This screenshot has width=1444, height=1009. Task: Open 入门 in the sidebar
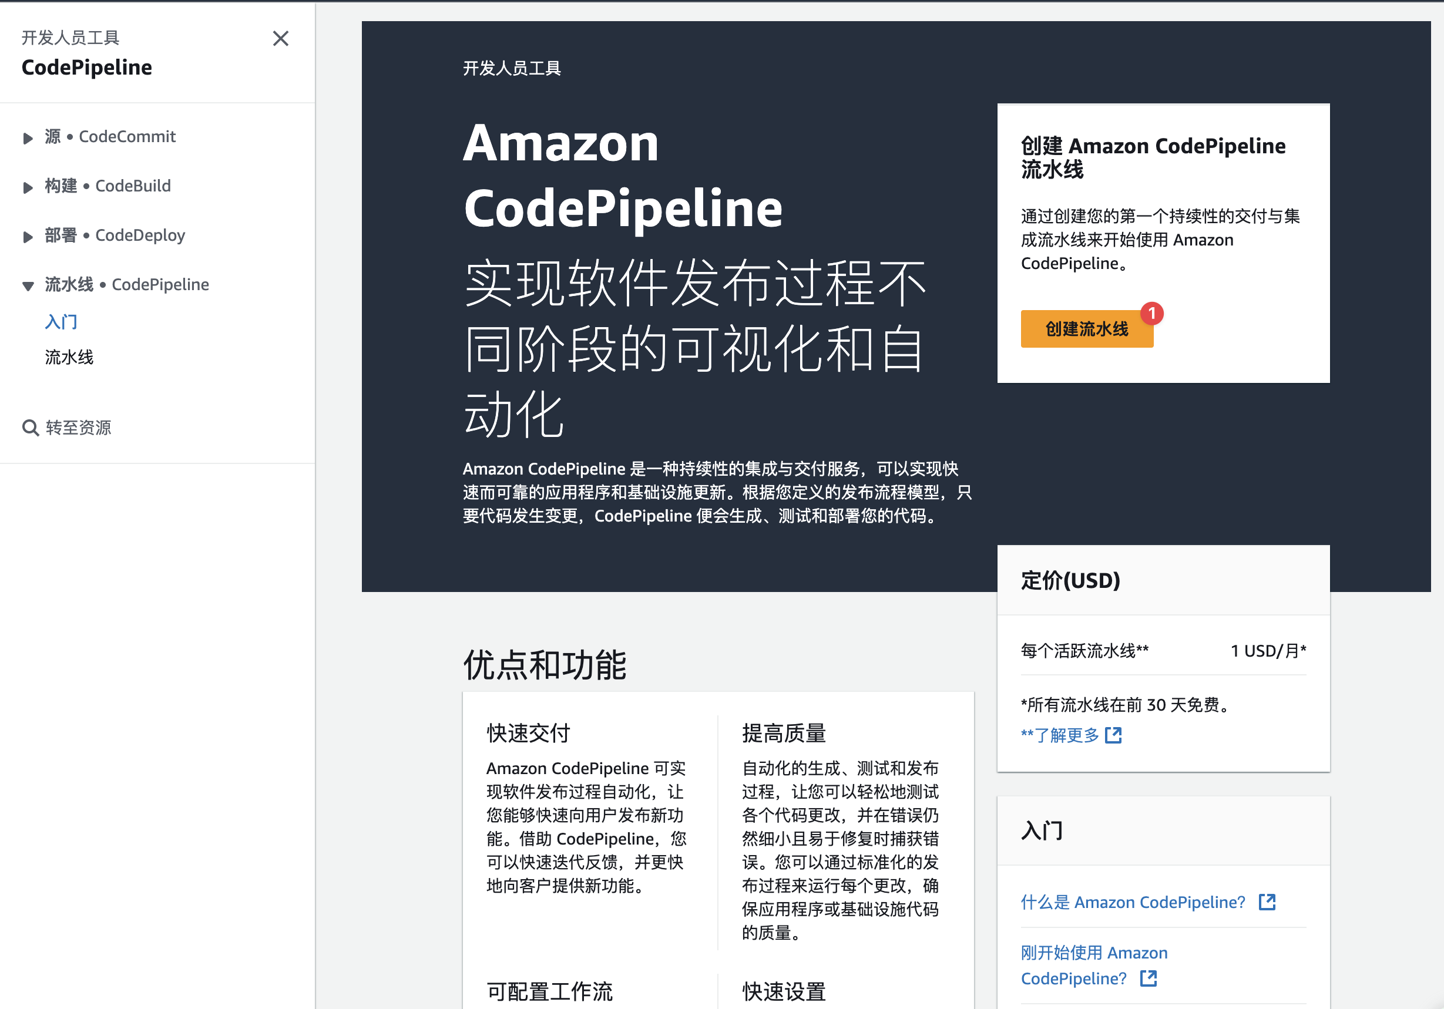61,322
